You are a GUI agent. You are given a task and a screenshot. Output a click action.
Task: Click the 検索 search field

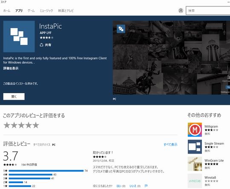[208, 11]
